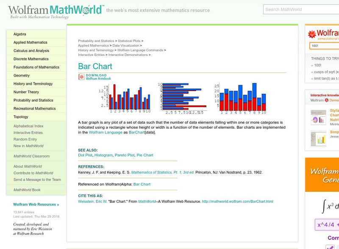Viewport: 339px width, 249px height.
Task: Open Wolfram Web Resources link
Action: pyautogui.click(x=36, y=205)
